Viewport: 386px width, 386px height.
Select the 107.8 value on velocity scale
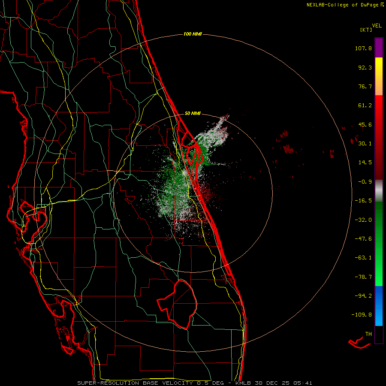pos(363,48)
